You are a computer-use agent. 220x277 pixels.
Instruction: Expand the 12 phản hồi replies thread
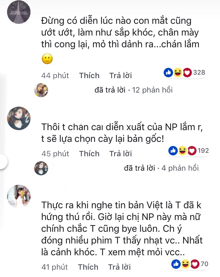click(x=152, y=90)
